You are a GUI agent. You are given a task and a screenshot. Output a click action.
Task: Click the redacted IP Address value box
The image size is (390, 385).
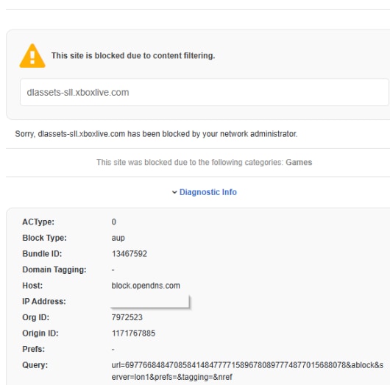pyautogui.click(x=150, y=301)
